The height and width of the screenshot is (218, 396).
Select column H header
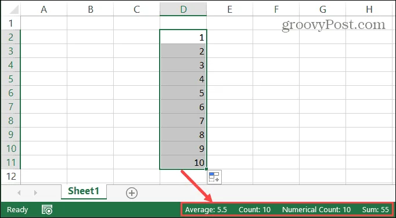[369, 9]
